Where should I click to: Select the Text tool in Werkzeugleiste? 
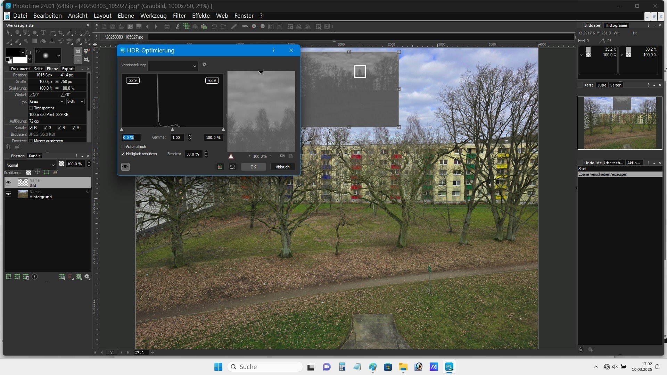[x=43, y=33]
